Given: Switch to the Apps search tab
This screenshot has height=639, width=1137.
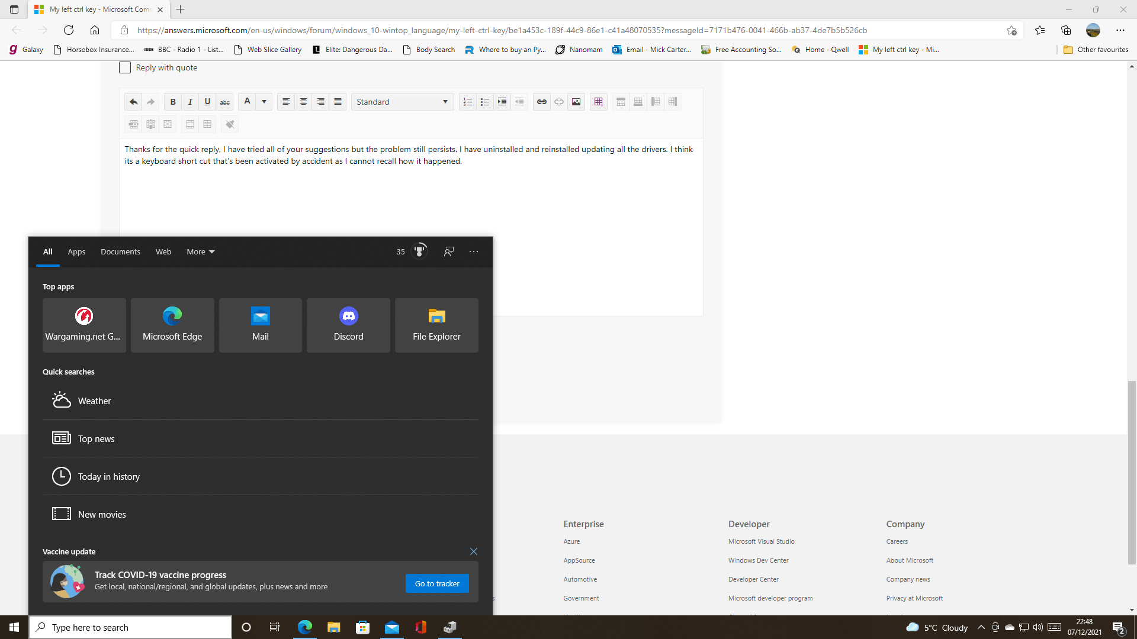Looking at the screenshot, I should [x=76, y=251].
